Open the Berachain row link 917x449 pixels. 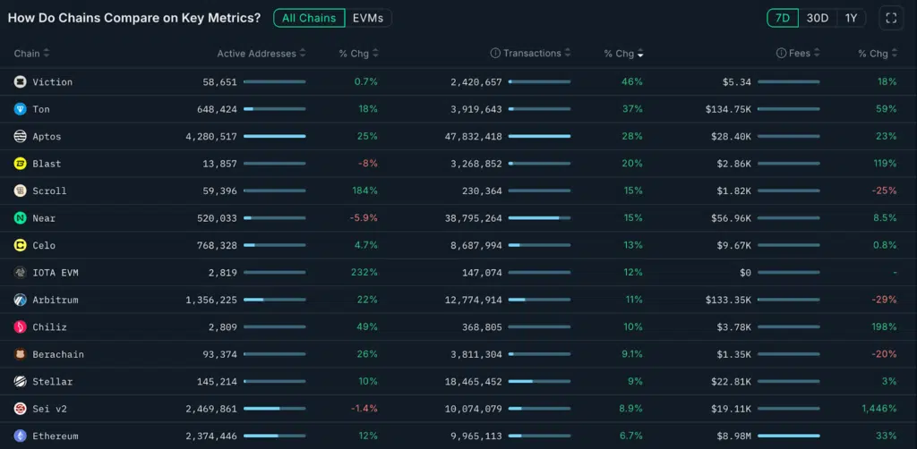click(x=58, y=355)
